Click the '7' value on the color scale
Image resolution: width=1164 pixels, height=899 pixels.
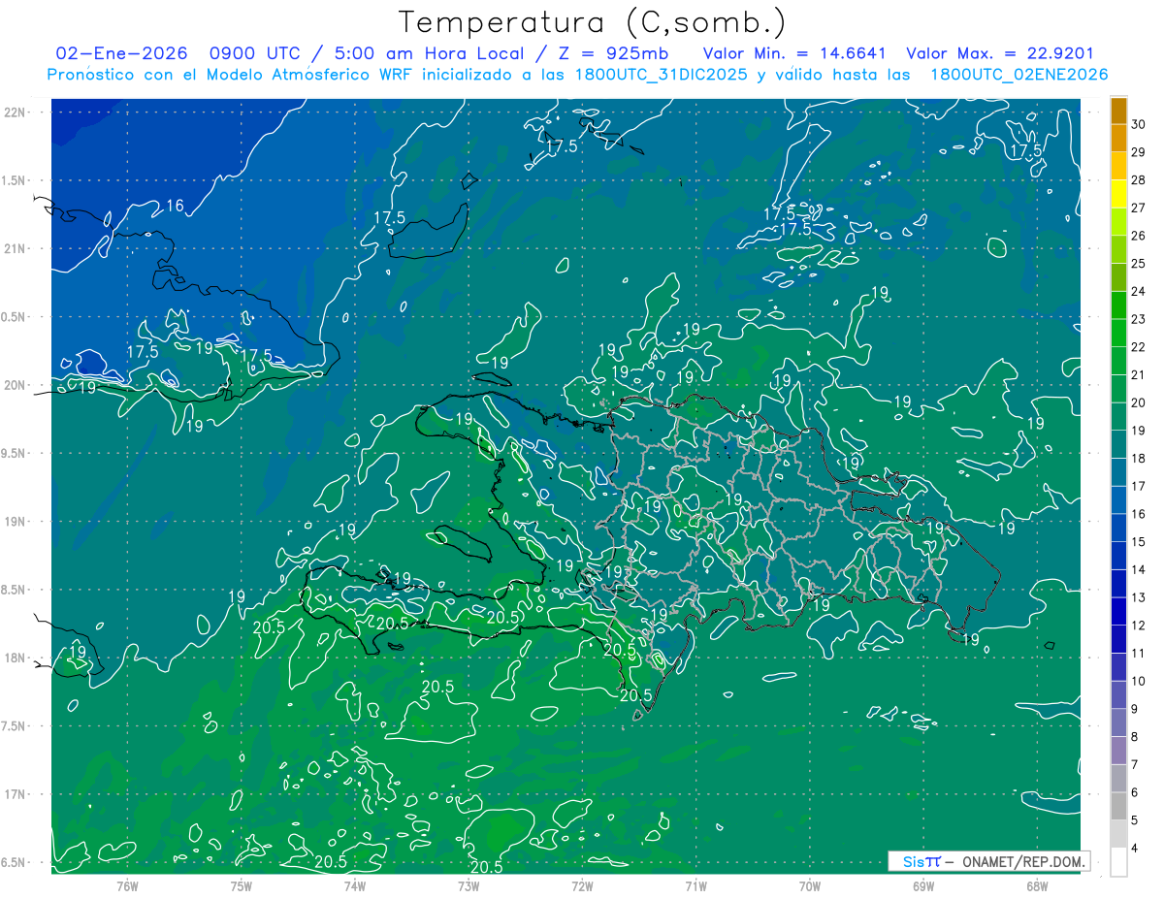point(1135,765)
